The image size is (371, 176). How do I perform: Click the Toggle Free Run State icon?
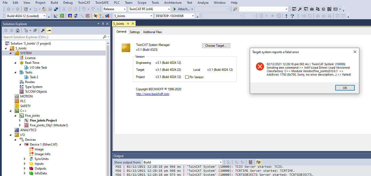[x=88, y=16]
